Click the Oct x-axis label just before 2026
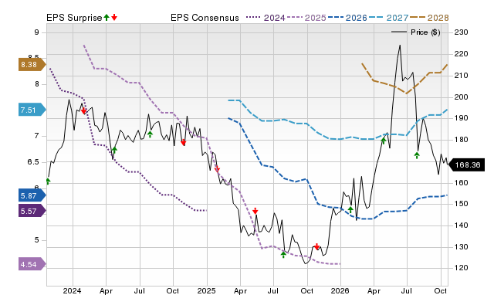 (306, 290)
